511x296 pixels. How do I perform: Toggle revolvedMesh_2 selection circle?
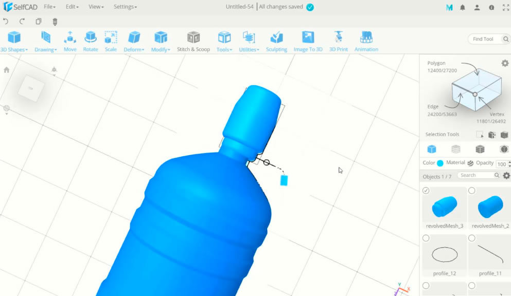point(471,191)
